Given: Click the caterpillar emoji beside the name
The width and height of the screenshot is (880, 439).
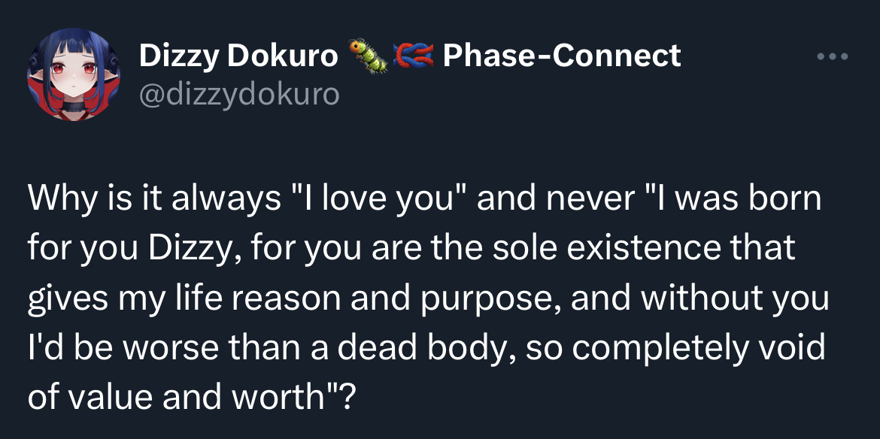Looking at the screenshot, I should (x=368, y=56).
